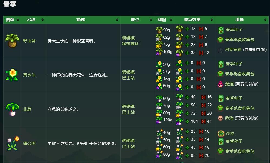
Task: Open 鹈鹕镇 link in 野山葵 row
Action: click(x=128, y=38)
